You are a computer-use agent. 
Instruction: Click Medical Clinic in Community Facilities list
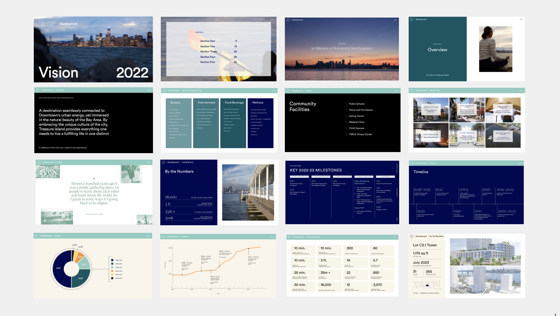tap(356, 122)
